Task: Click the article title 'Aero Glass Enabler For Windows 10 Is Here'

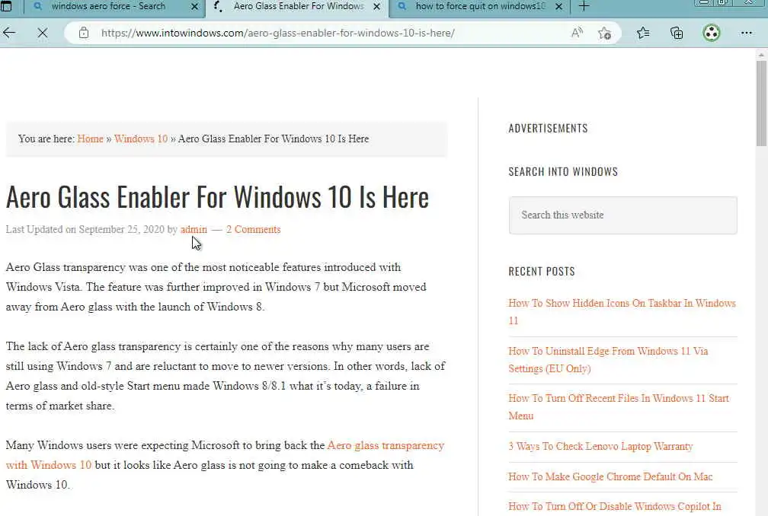Action: [x=217, y=197]
